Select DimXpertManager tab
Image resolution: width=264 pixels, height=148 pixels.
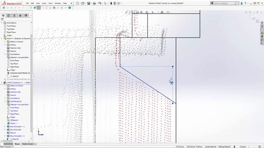point(20,16)
